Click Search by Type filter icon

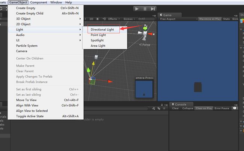154,109
